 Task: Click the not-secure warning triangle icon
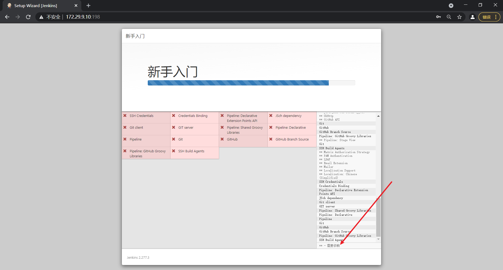[x=41, y=17]
